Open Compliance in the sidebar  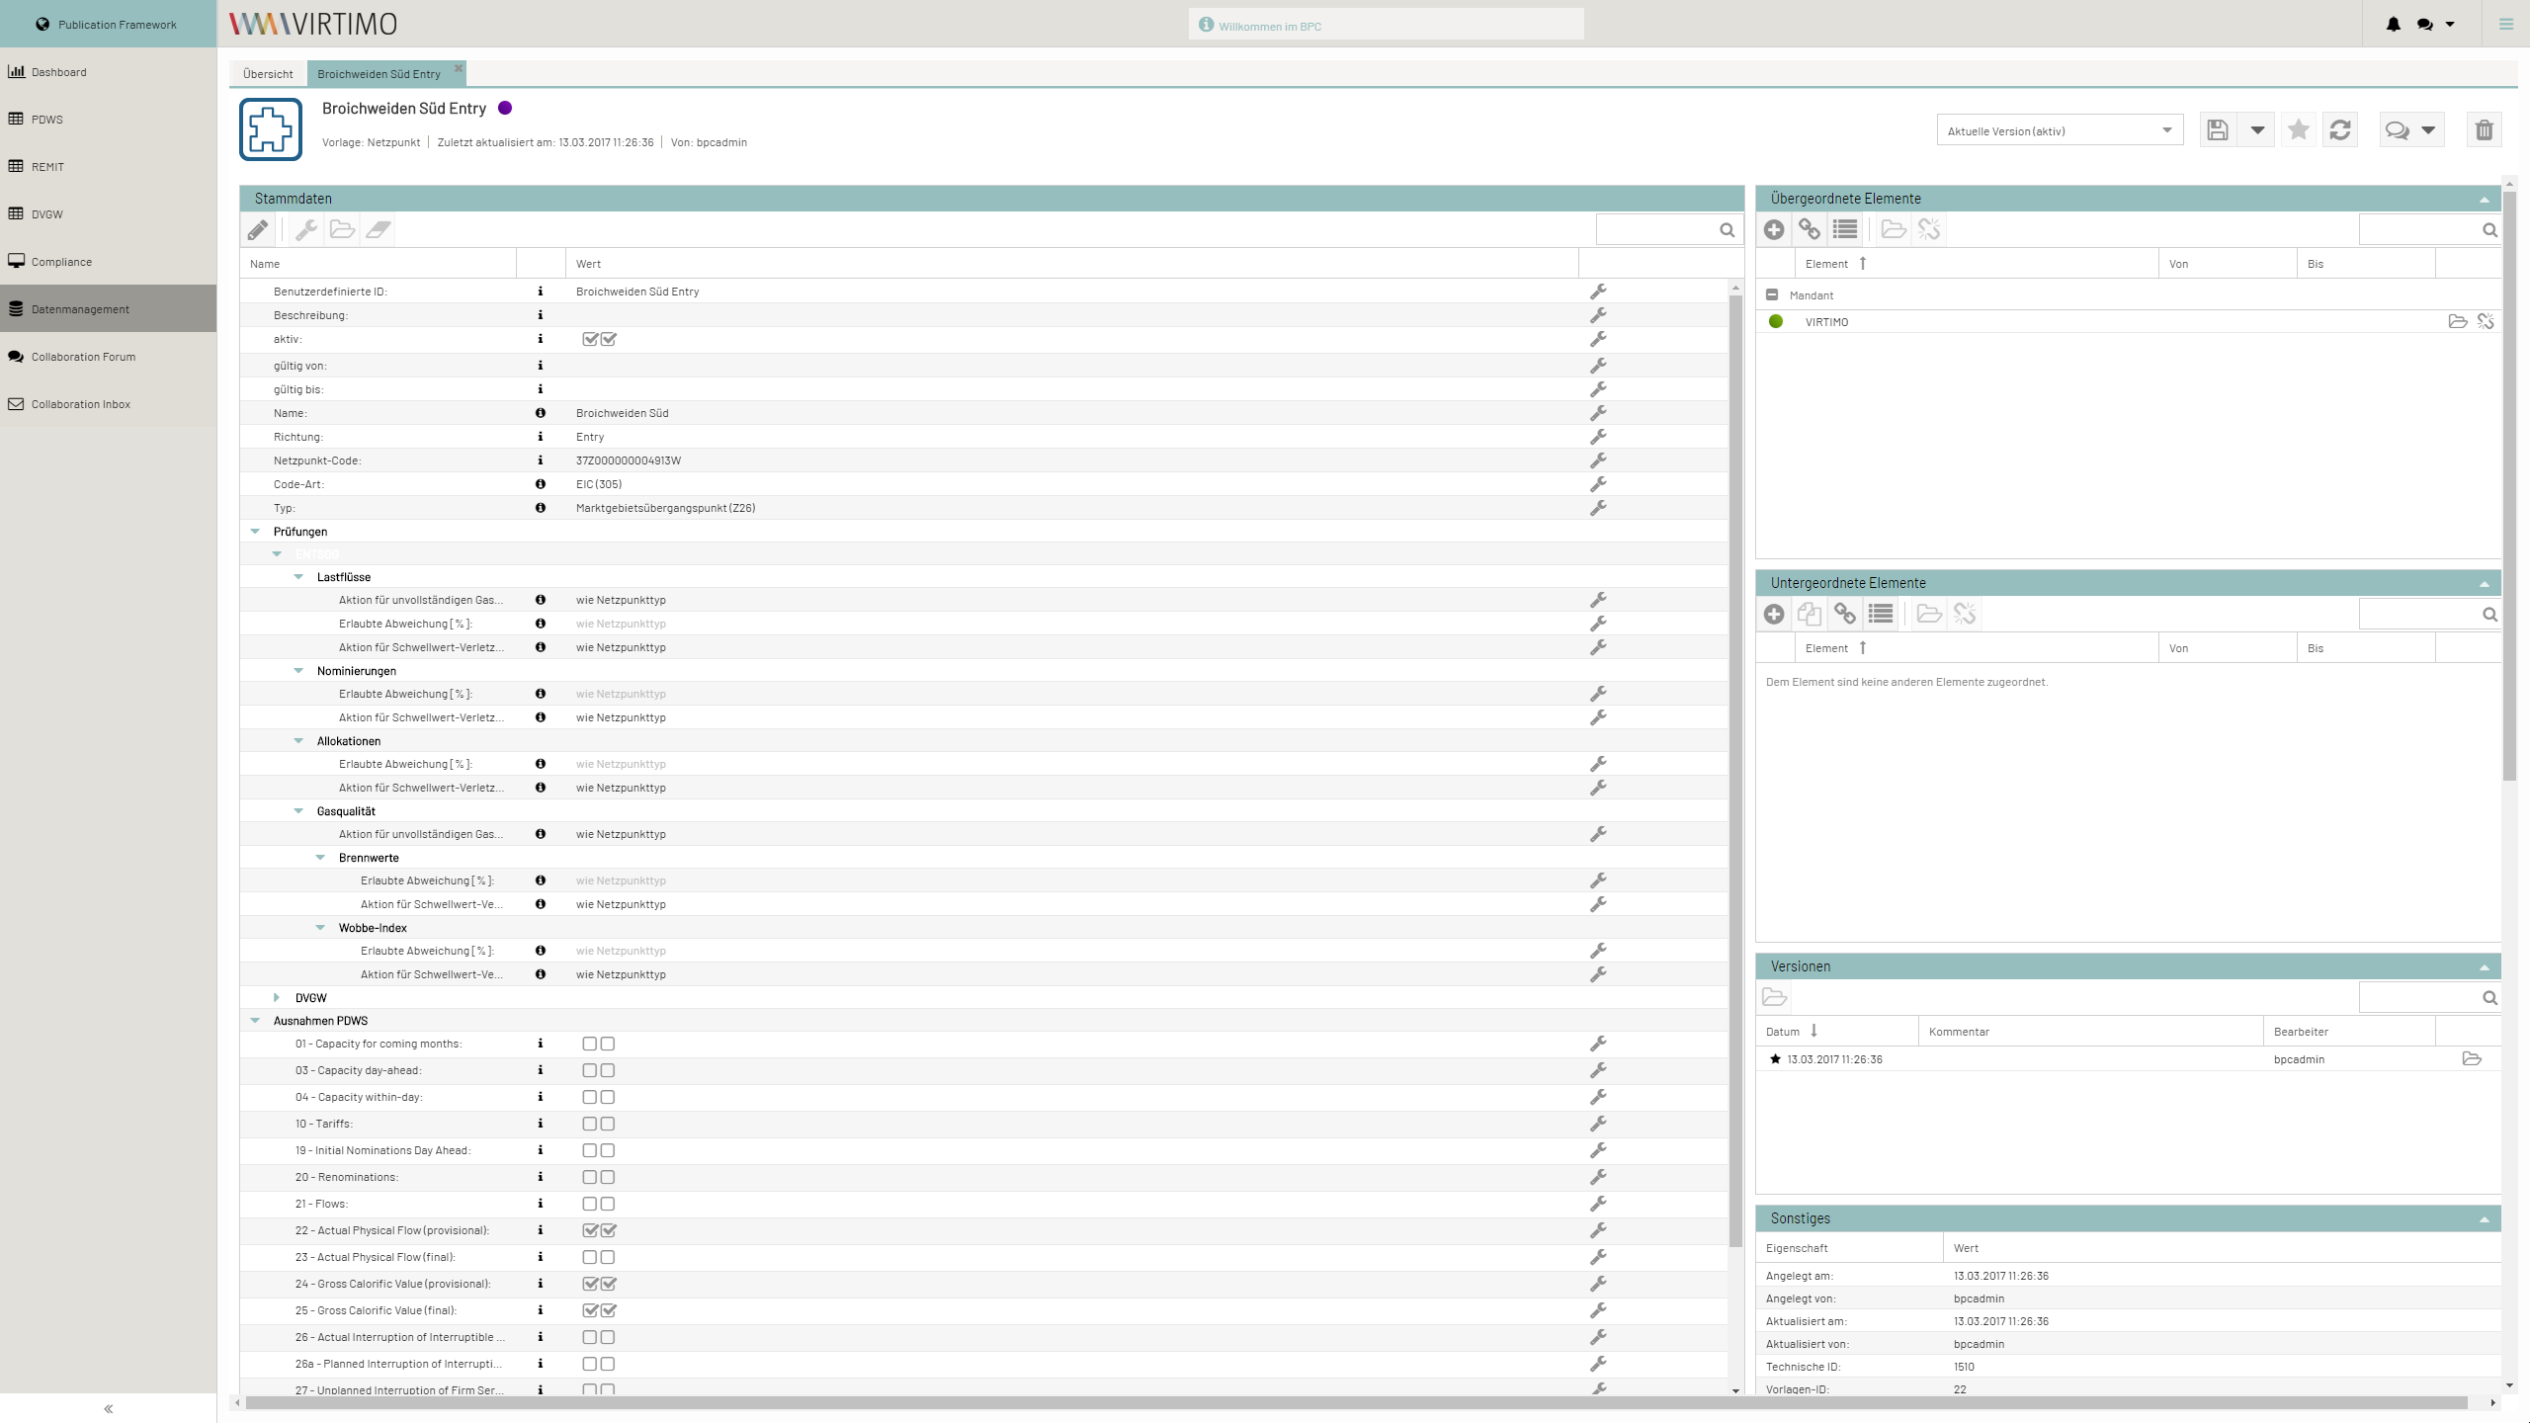(109, 262)
